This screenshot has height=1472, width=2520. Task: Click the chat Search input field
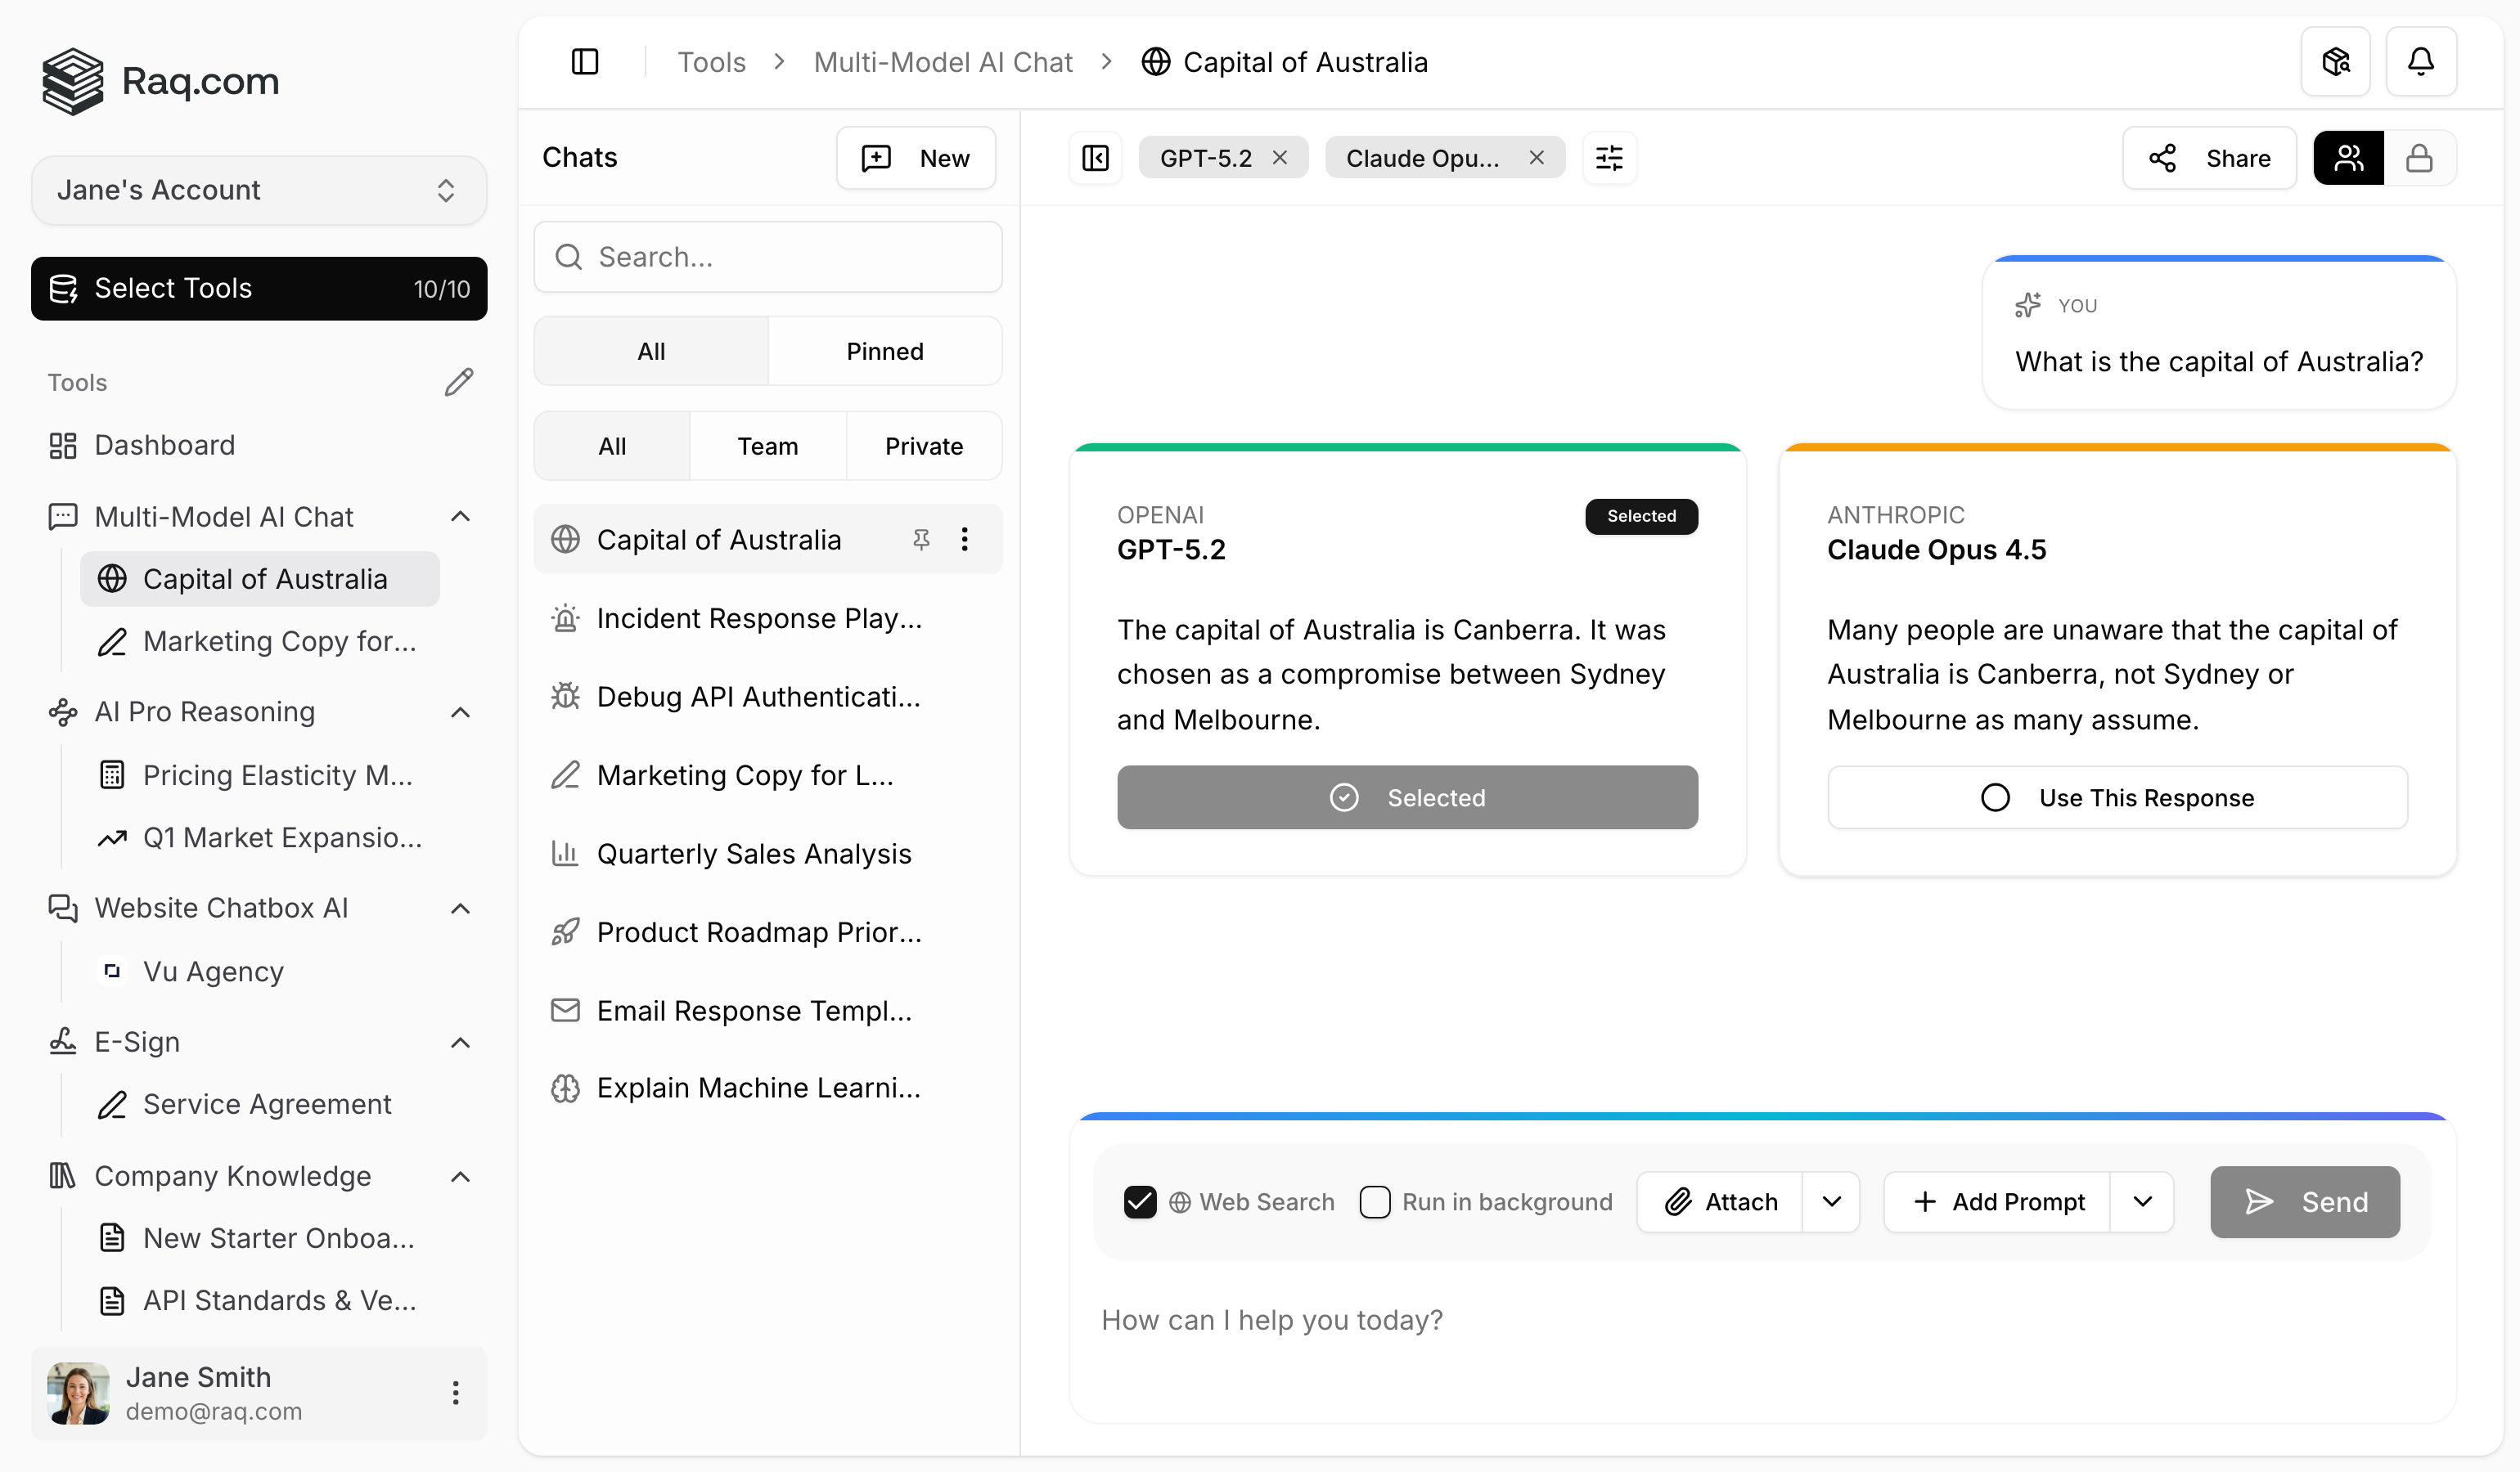768,257
